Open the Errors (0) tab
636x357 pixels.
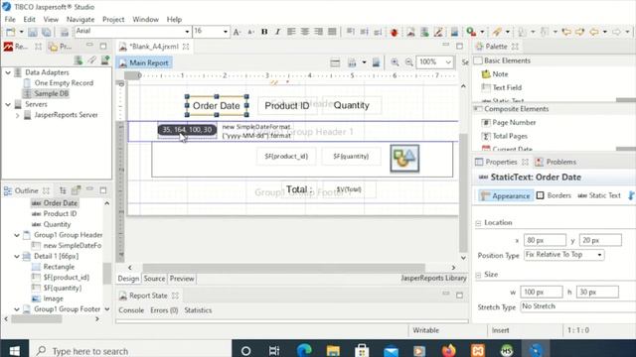click(x=164, y=310)
